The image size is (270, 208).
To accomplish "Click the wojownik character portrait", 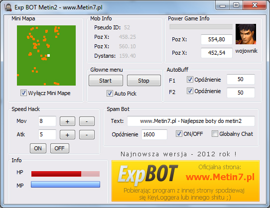I will pos(246,34).
